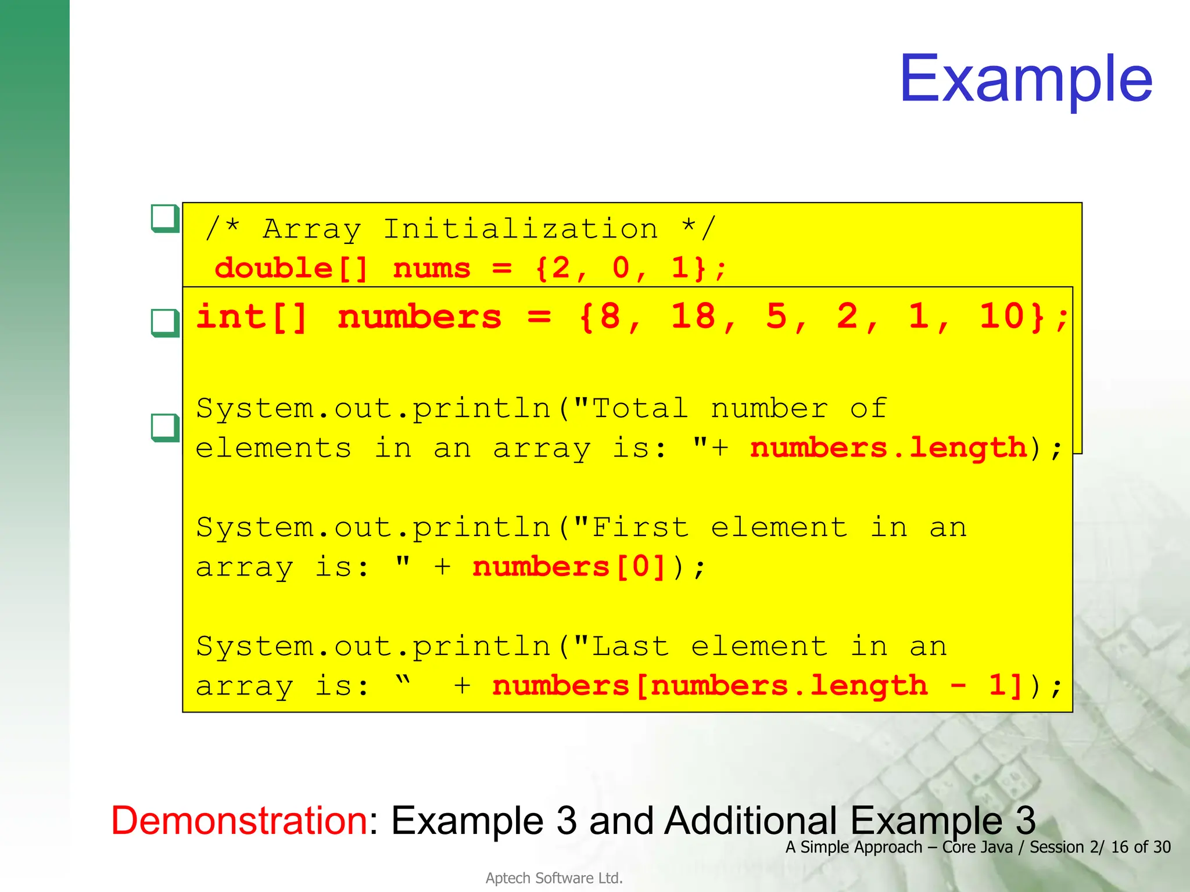Click the println "Total number of" line

[x=542, y=408]
